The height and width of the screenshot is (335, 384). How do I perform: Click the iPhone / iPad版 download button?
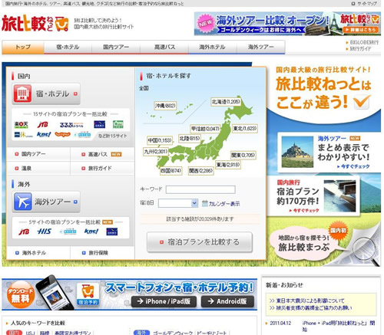[164, 301]
